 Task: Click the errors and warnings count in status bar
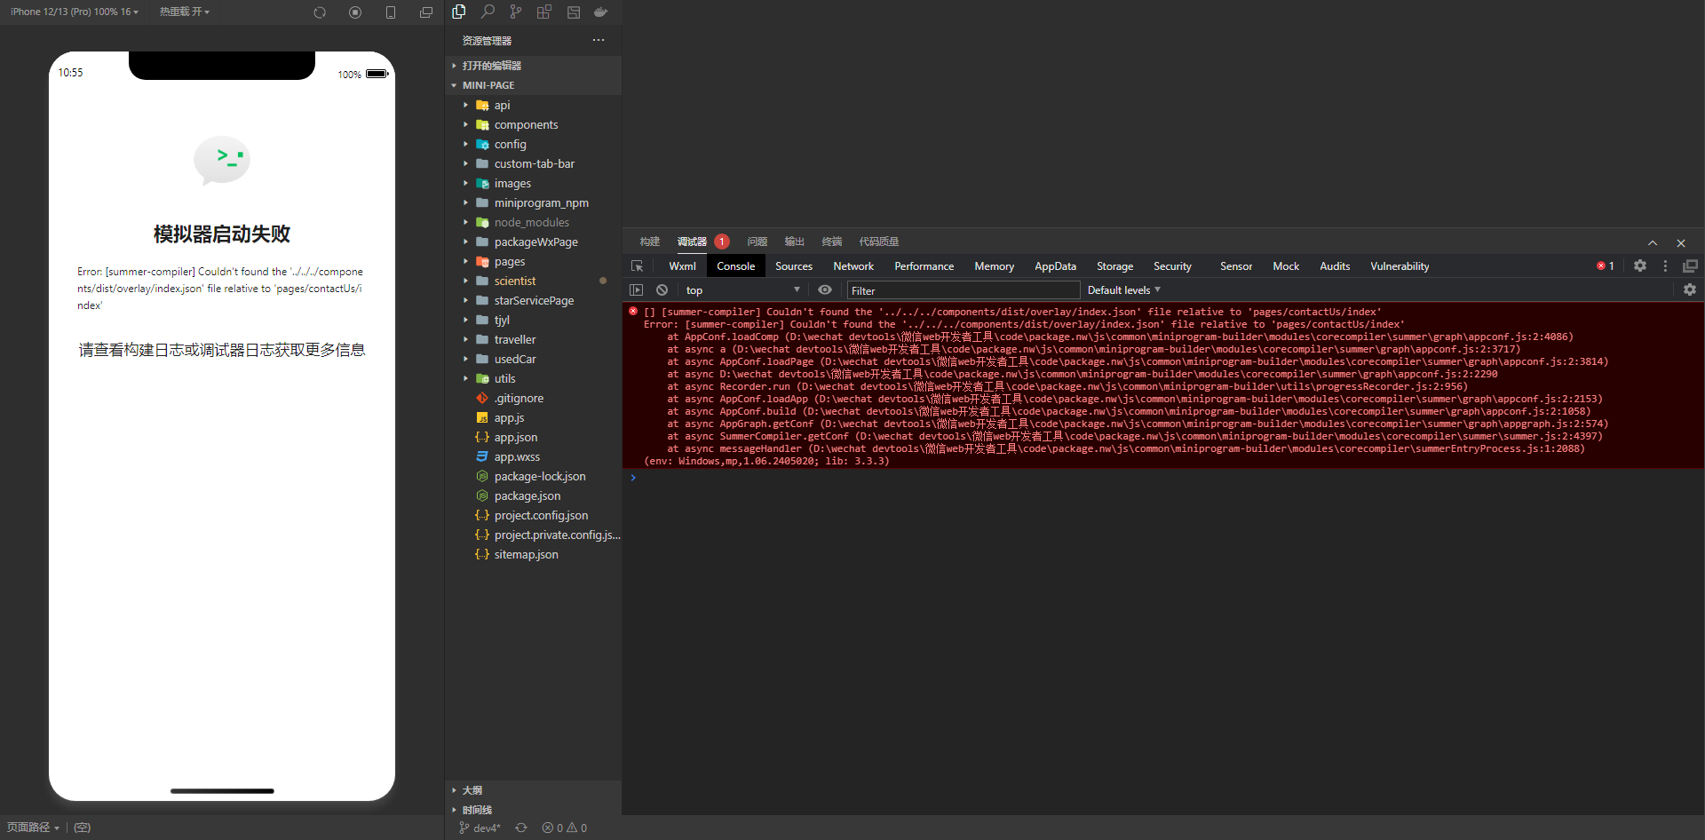(x=565, y=828)
